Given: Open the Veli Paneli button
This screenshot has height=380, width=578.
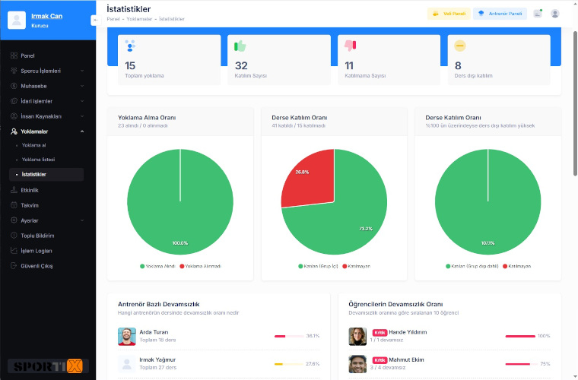Looking at the screenshot, I should click(x=449, y=14).
